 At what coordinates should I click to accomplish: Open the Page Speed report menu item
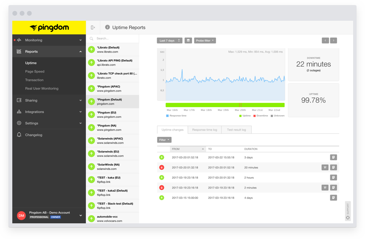(x=35, y=71)
